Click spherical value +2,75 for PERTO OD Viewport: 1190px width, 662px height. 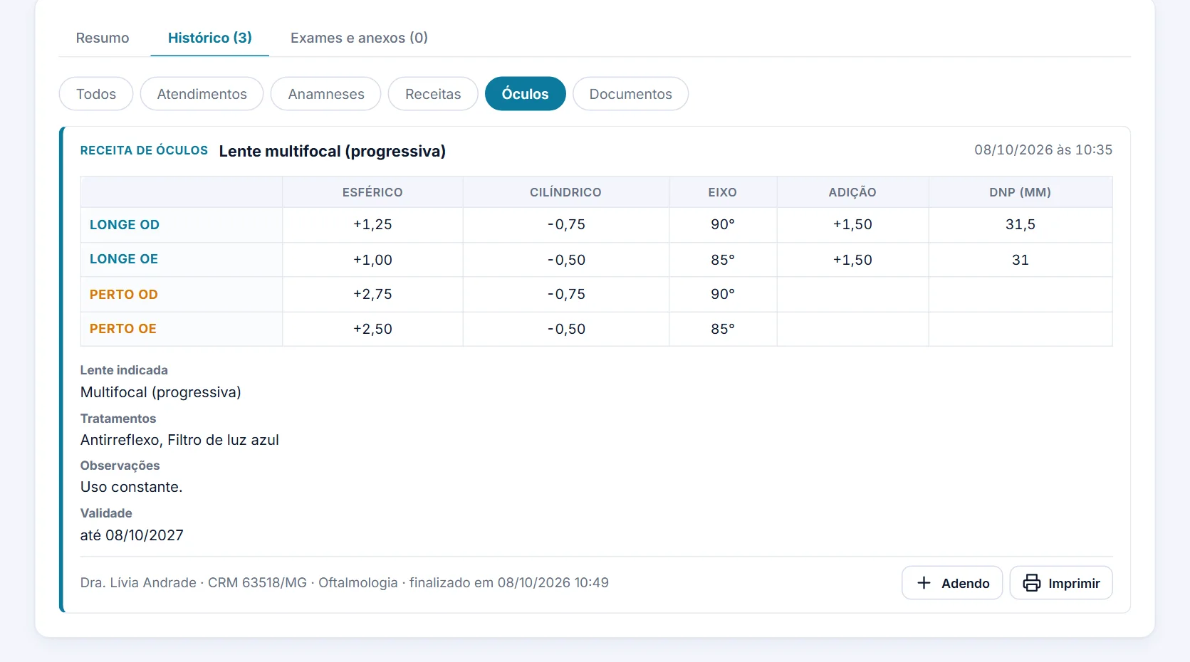(372, 294)
